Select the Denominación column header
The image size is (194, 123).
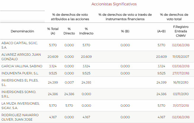pyautogui.click(x=22, y=31)
